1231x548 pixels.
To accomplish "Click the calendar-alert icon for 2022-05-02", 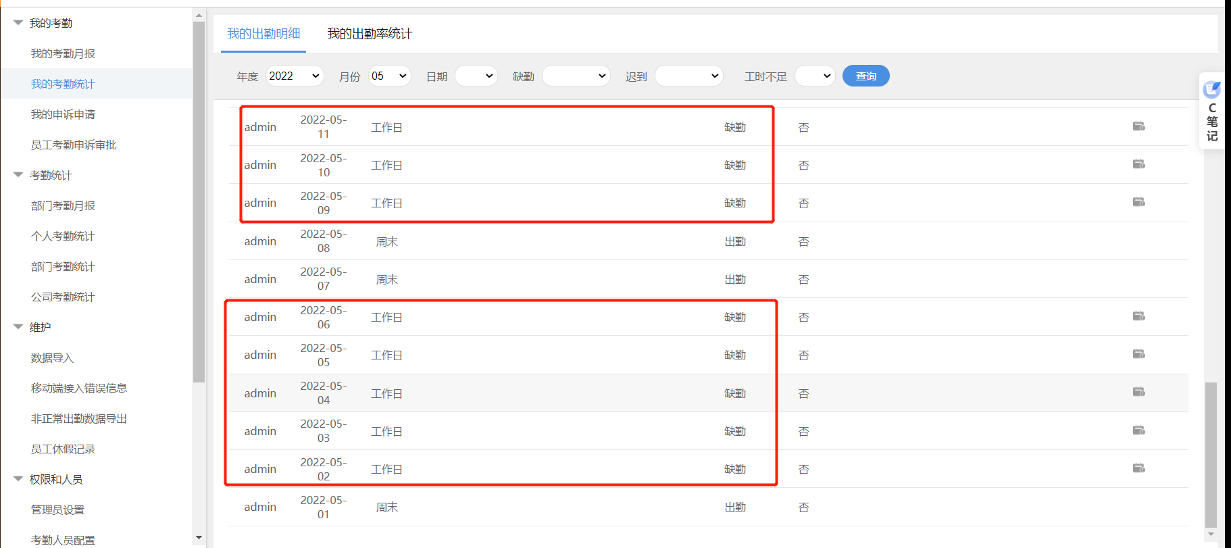I will pos(1138,468).
